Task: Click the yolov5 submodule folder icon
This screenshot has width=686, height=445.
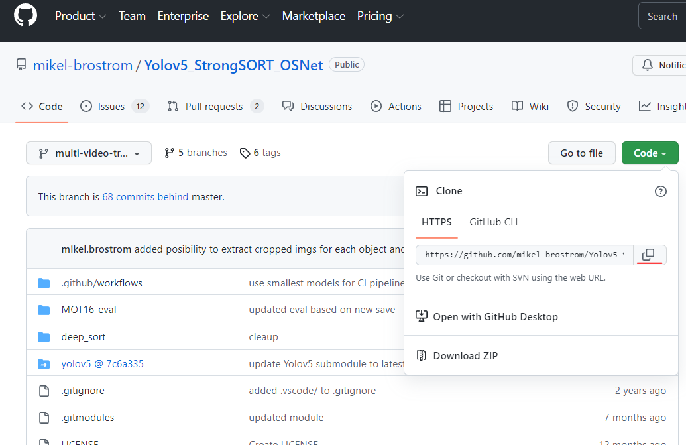Action: 44,364
